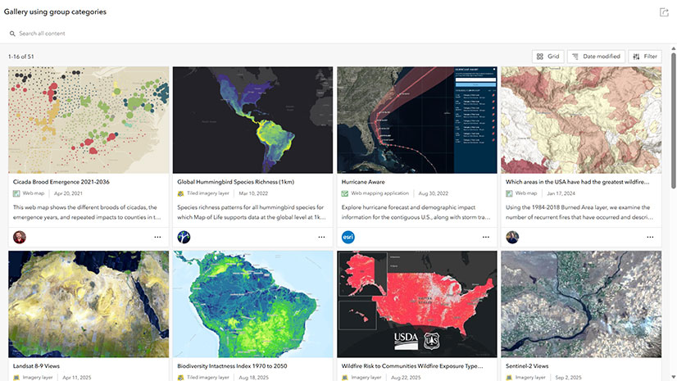Click the search magnifier icon
677x381 pixels.
click(12, 34)
